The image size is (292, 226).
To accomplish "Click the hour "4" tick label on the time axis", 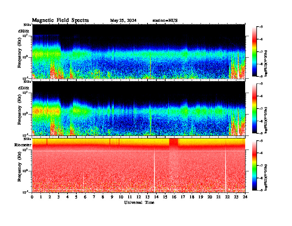I will (x=67, y=197).
